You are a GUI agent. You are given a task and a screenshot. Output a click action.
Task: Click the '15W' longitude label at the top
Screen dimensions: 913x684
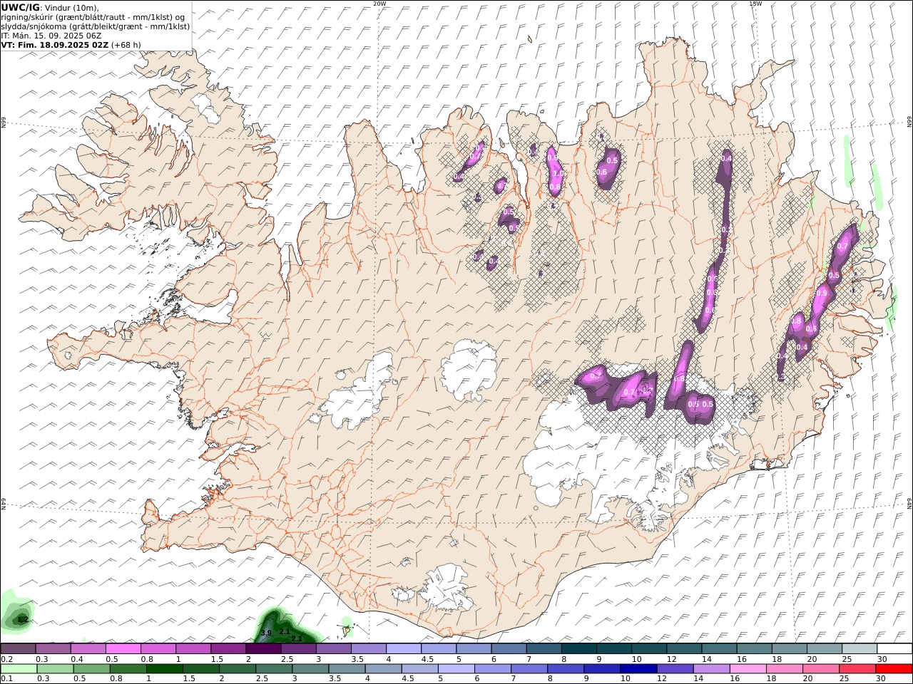(755, 4)
